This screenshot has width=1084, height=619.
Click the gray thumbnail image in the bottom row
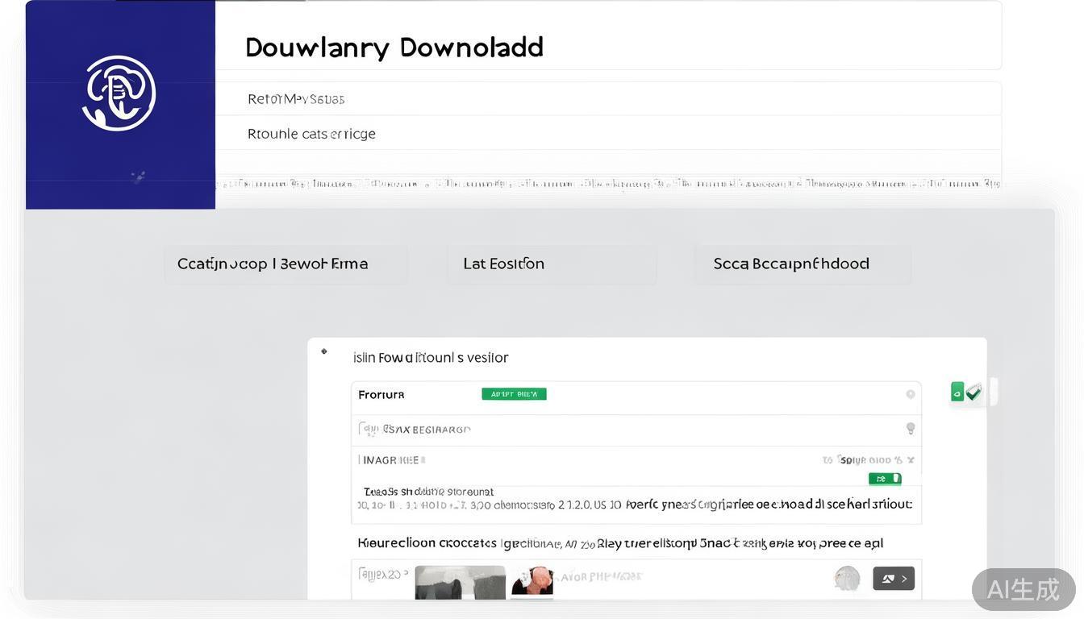click(x=460, y=582)
